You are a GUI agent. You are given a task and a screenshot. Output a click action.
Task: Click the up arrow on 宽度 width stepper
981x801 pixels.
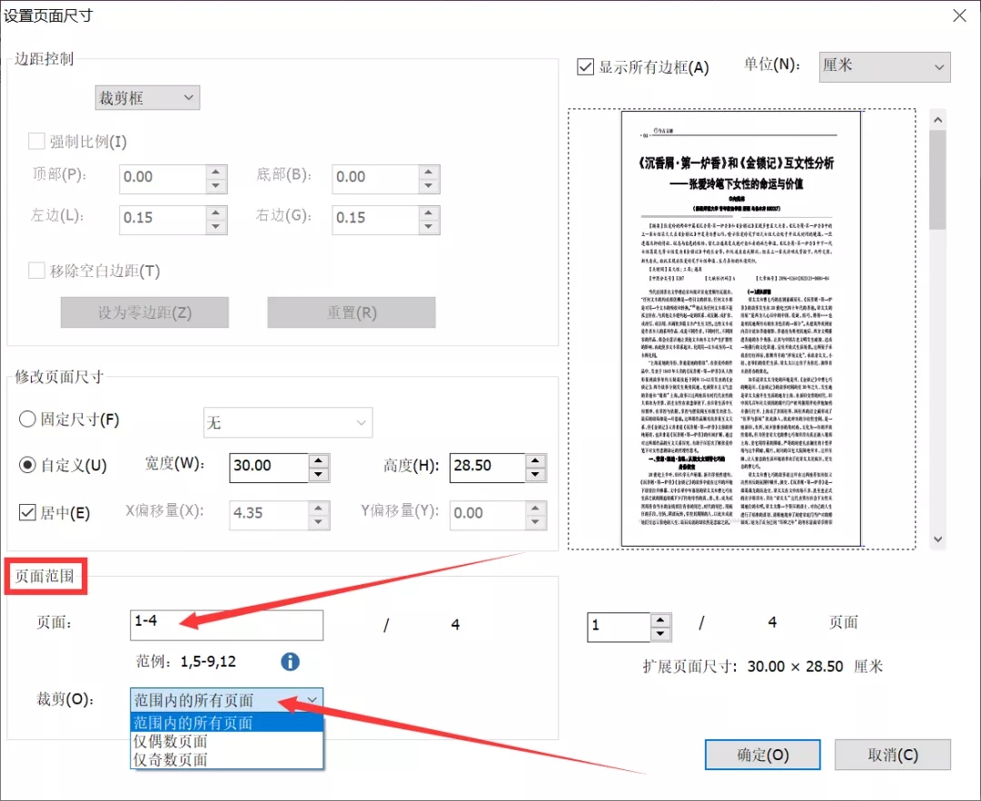[317, 461]
